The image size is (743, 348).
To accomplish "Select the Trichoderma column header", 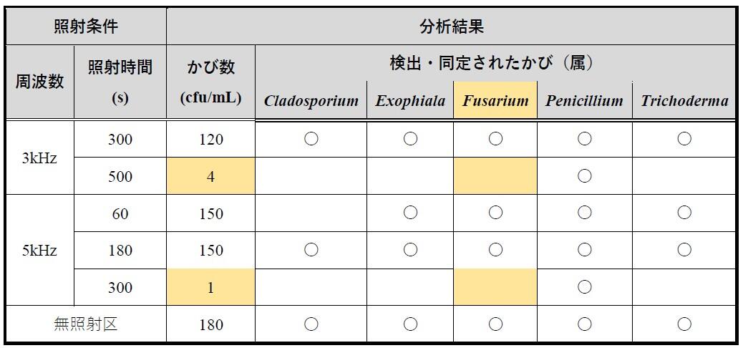I will (684, 101).
